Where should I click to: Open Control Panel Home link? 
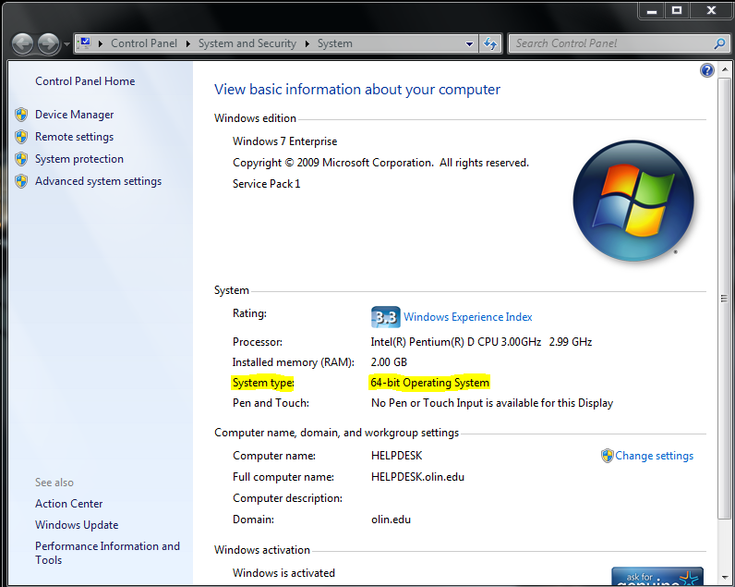click(85, 81)
